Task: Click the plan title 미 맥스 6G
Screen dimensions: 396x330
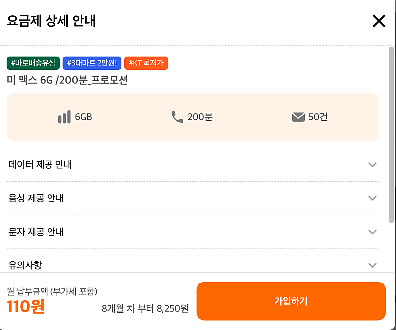Action: [x=67, y=80]
